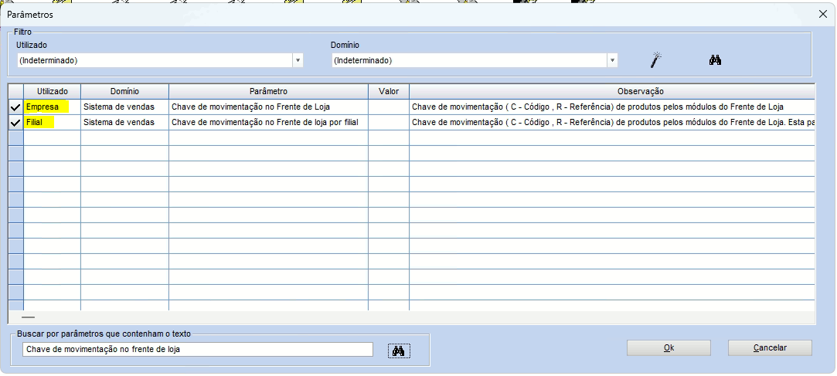This screenshot has height=376, width=837.
Task: Click the grid's horizontal scrollbar handle
Action: click(28, 317)
